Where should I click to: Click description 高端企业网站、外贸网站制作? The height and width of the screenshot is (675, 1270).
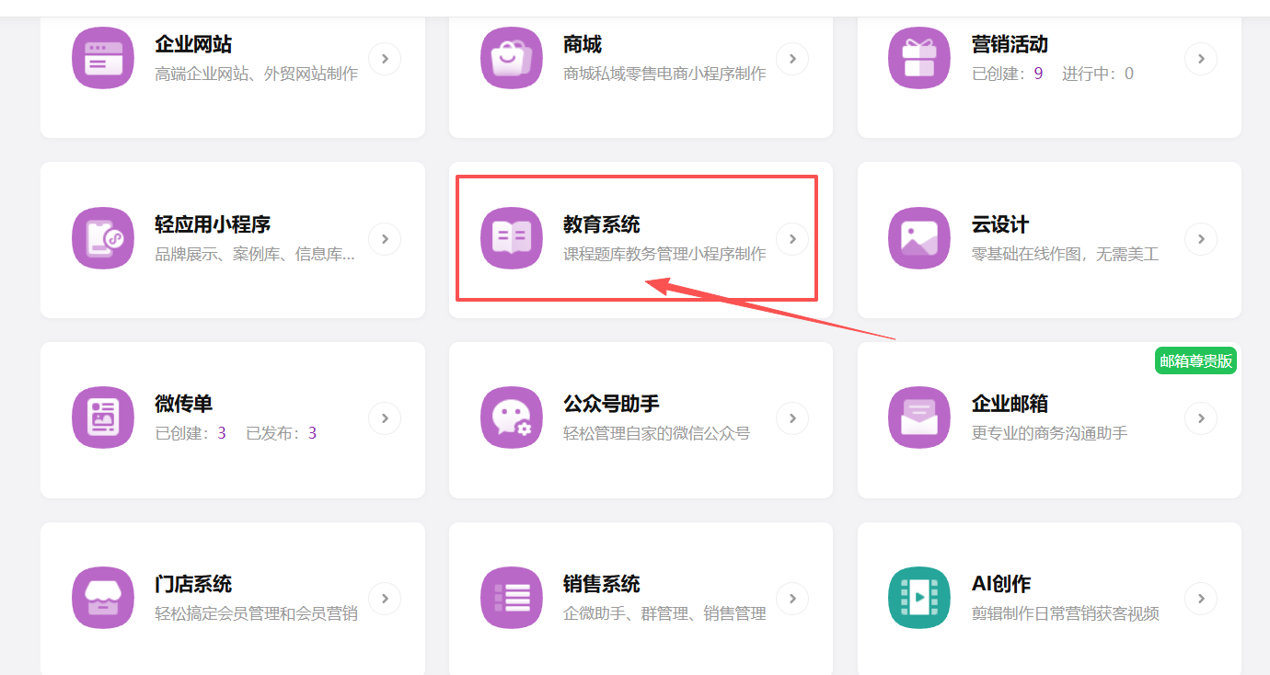coord(257,74)
